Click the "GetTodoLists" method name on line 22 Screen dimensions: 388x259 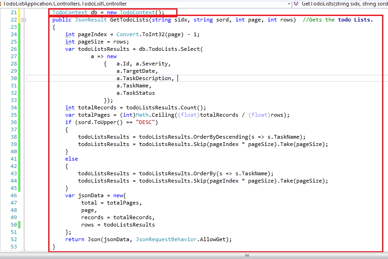[x=129, y=20]
